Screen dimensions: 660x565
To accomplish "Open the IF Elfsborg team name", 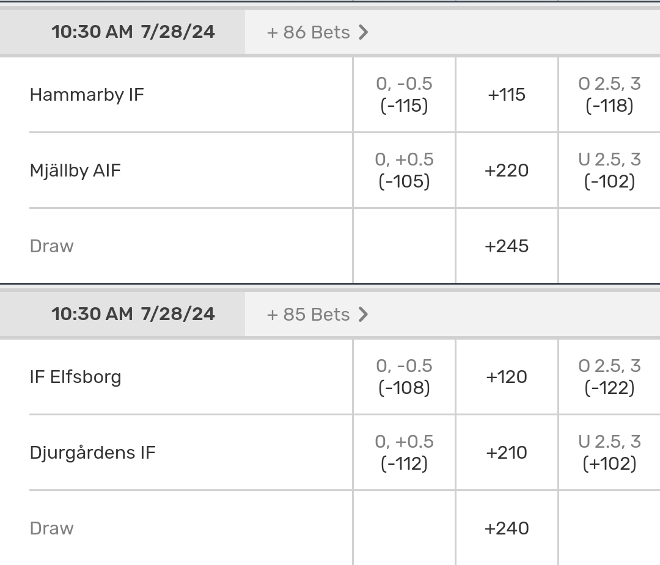I will tap(75, 377).
